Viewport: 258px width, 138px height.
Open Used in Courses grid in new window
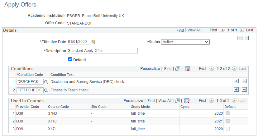coord(178,101)
